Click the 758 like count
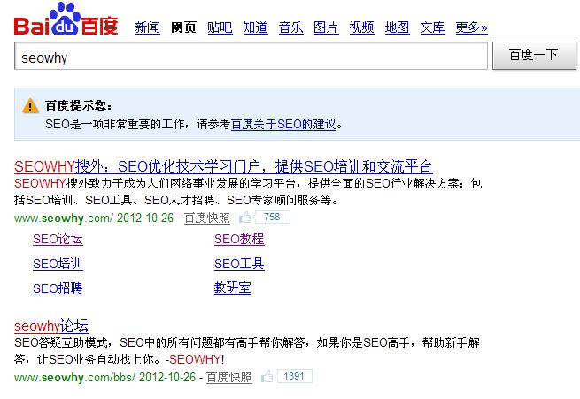Viewport: 580px width, 399px height. [272, 218]
